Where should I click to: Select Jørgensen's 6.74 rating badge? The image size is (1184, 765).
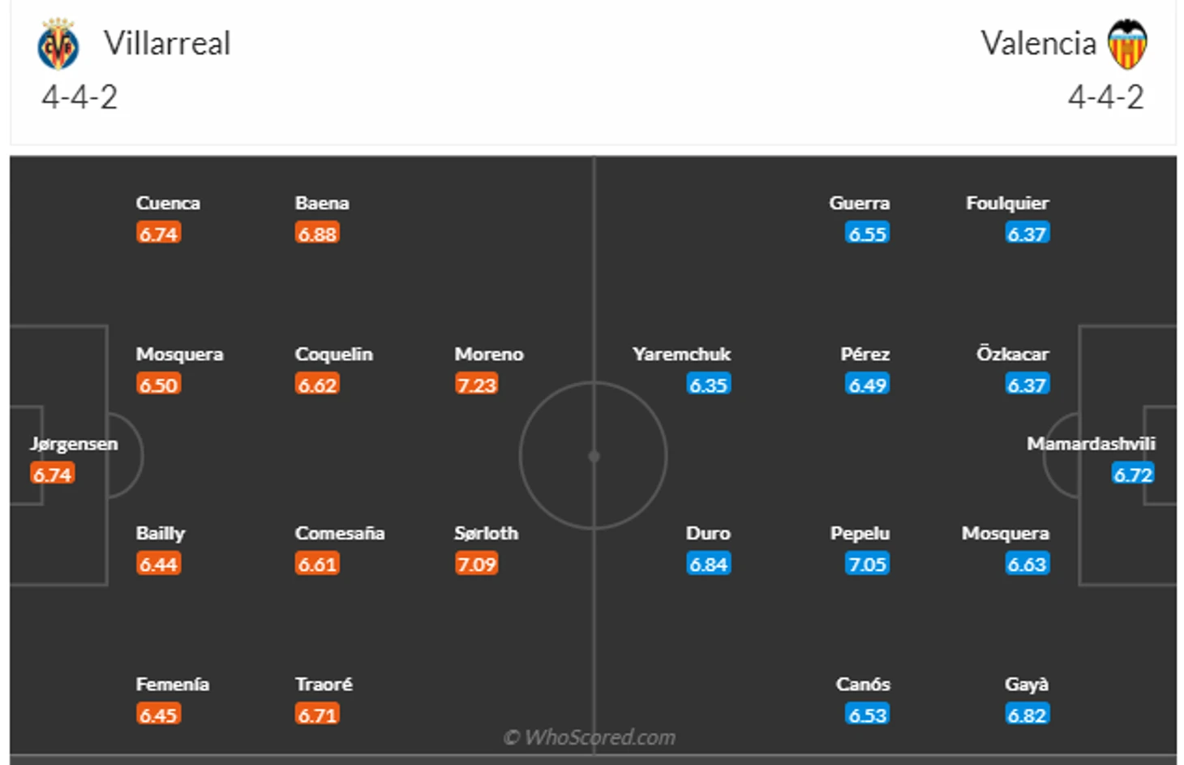pyautogui.click(x=53, y=474)
